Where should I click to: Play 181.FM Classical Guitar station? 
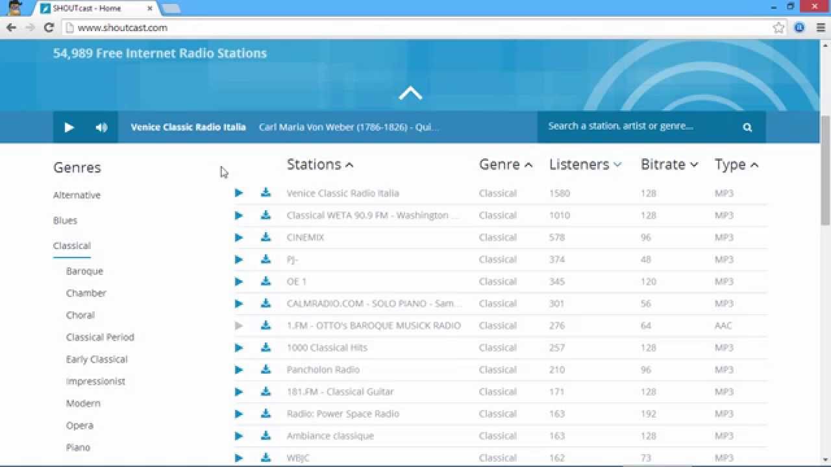click(x=239, y=392)
